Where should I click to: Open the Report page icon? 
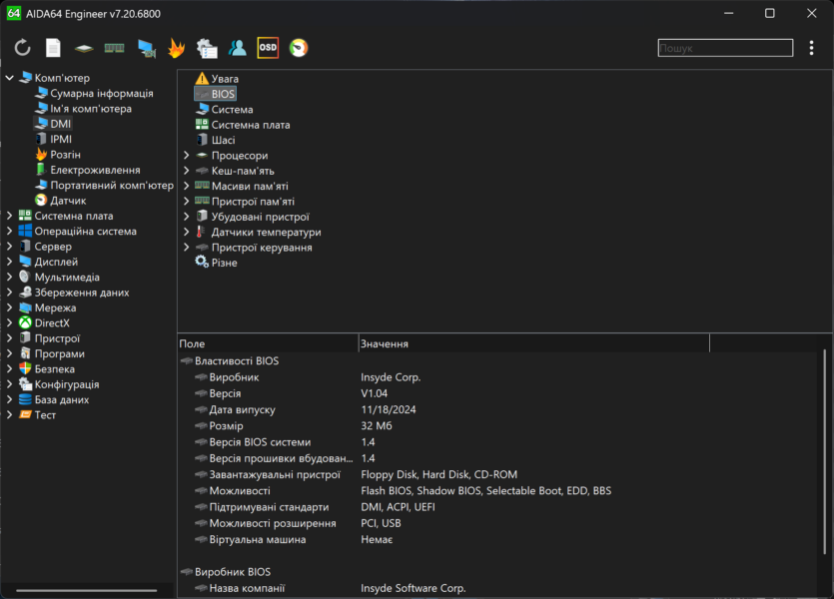coord(53,48)
